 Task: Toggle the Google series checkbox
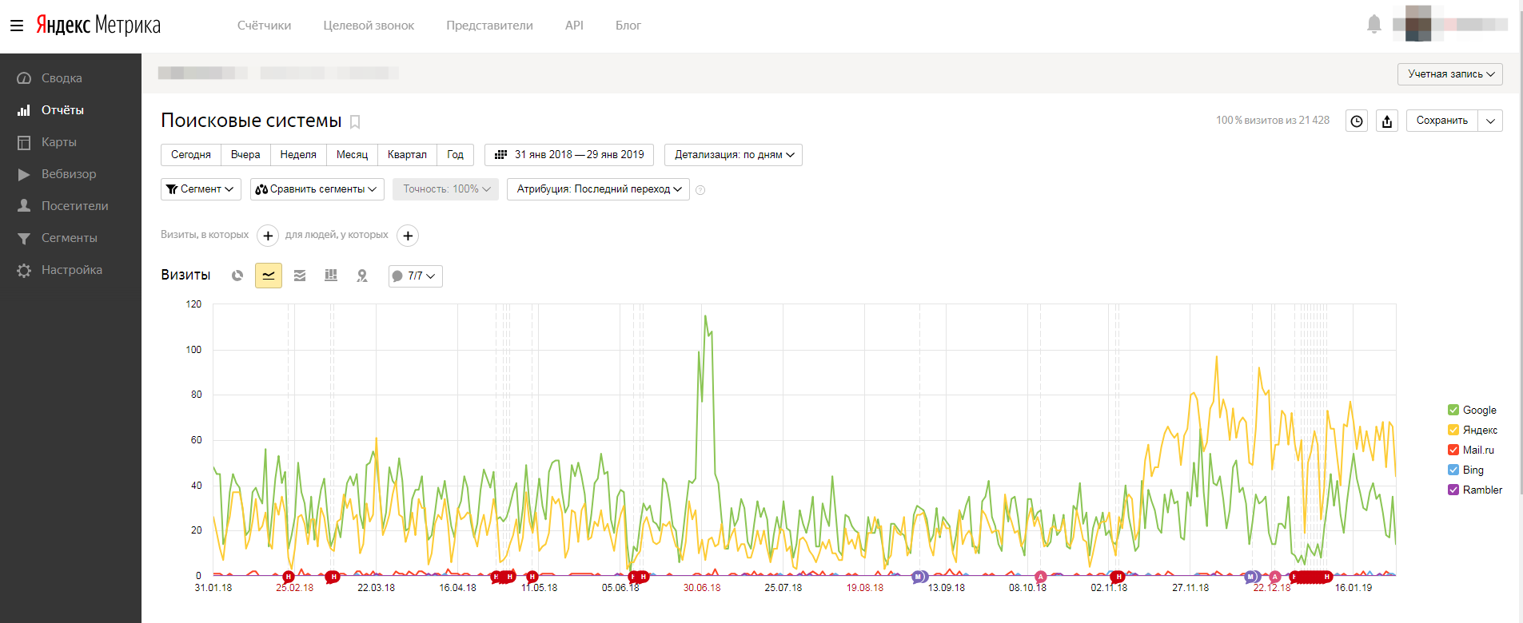1453,410
